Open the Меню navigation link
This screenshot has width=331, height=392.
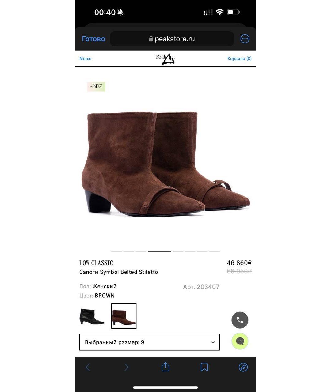(85, 58)
